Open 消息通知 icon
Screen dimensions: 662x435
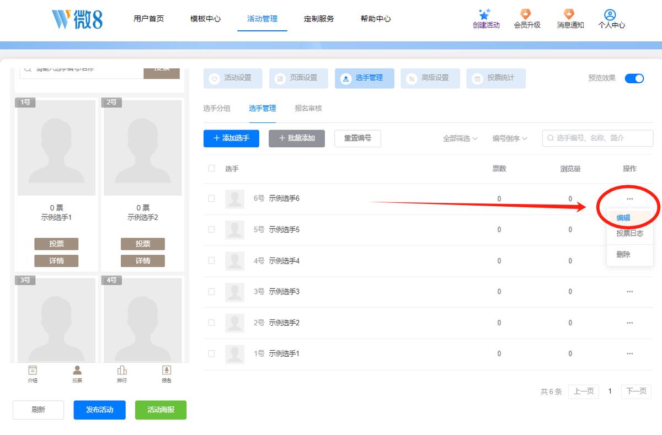570,14
